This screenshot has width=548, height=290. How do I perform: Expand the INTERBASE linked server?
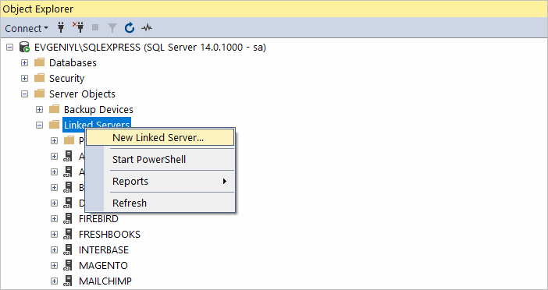[x=54, y=250]
